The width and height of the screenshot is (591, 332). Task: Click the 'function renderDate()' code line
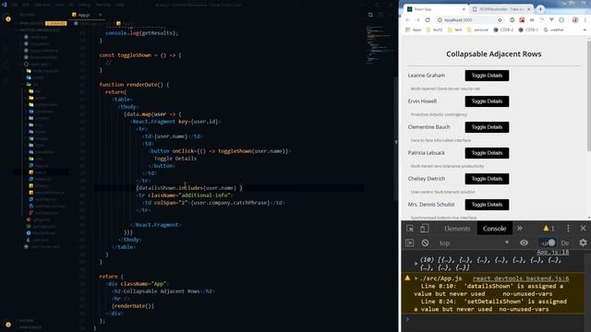(x=134, y=85)
